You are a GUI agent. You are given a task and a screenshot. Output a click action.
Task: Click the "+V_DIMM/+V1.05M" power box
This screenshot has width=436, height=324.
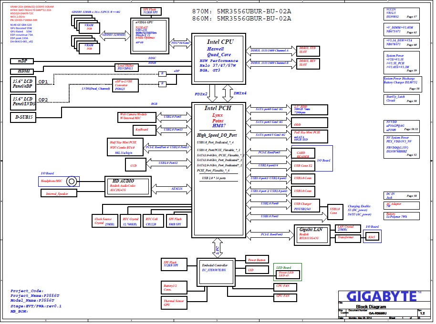tap(402, 30)
